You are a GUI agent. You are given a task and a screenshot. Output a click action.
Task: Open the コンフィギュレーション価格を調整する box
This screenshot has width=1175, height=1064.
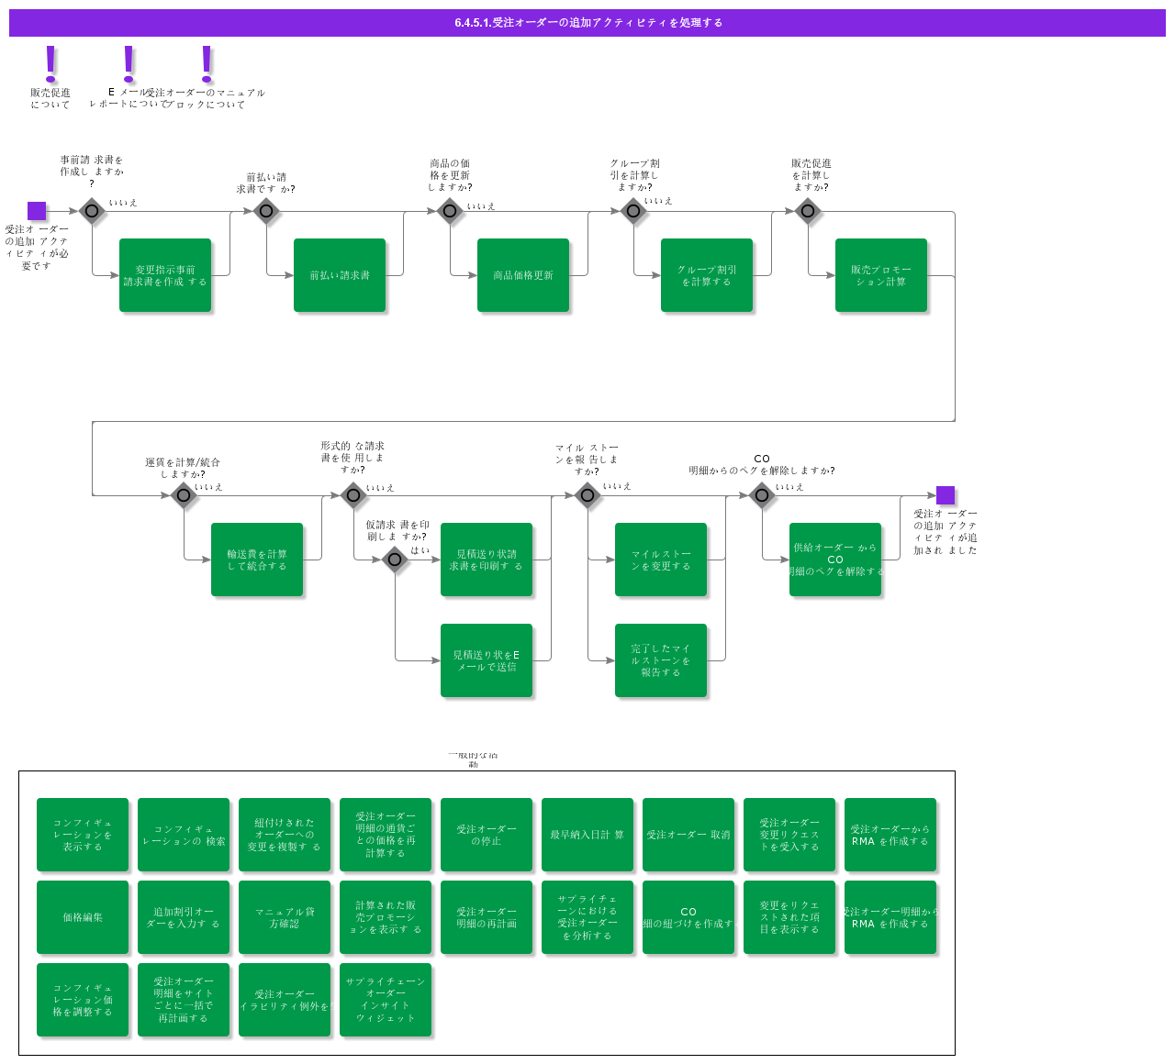83,1000
